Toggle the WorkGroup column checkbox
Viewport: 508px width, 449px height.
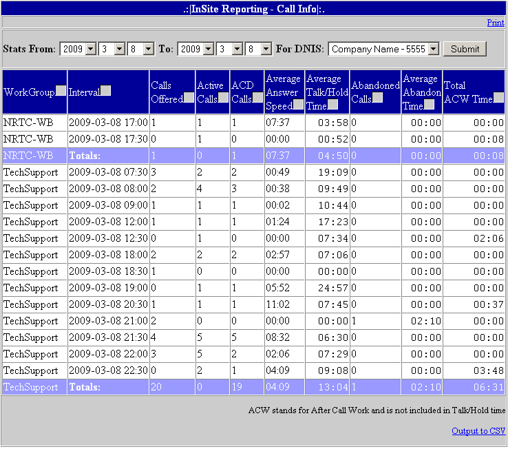pyautogui.click(x=61, y=91)
